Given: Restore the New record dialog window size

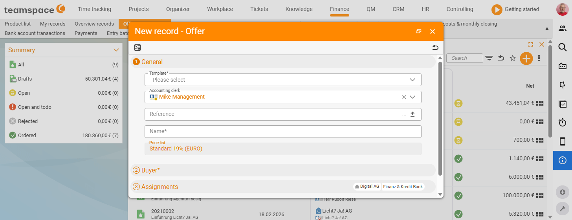Looking at the screenshot, I should (x=418, y=31).
